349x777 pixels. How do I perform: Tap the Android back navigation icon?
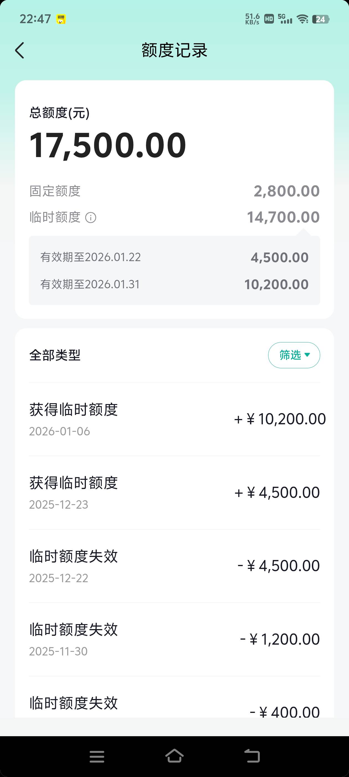pyautogui.click(x=252, y=756)
